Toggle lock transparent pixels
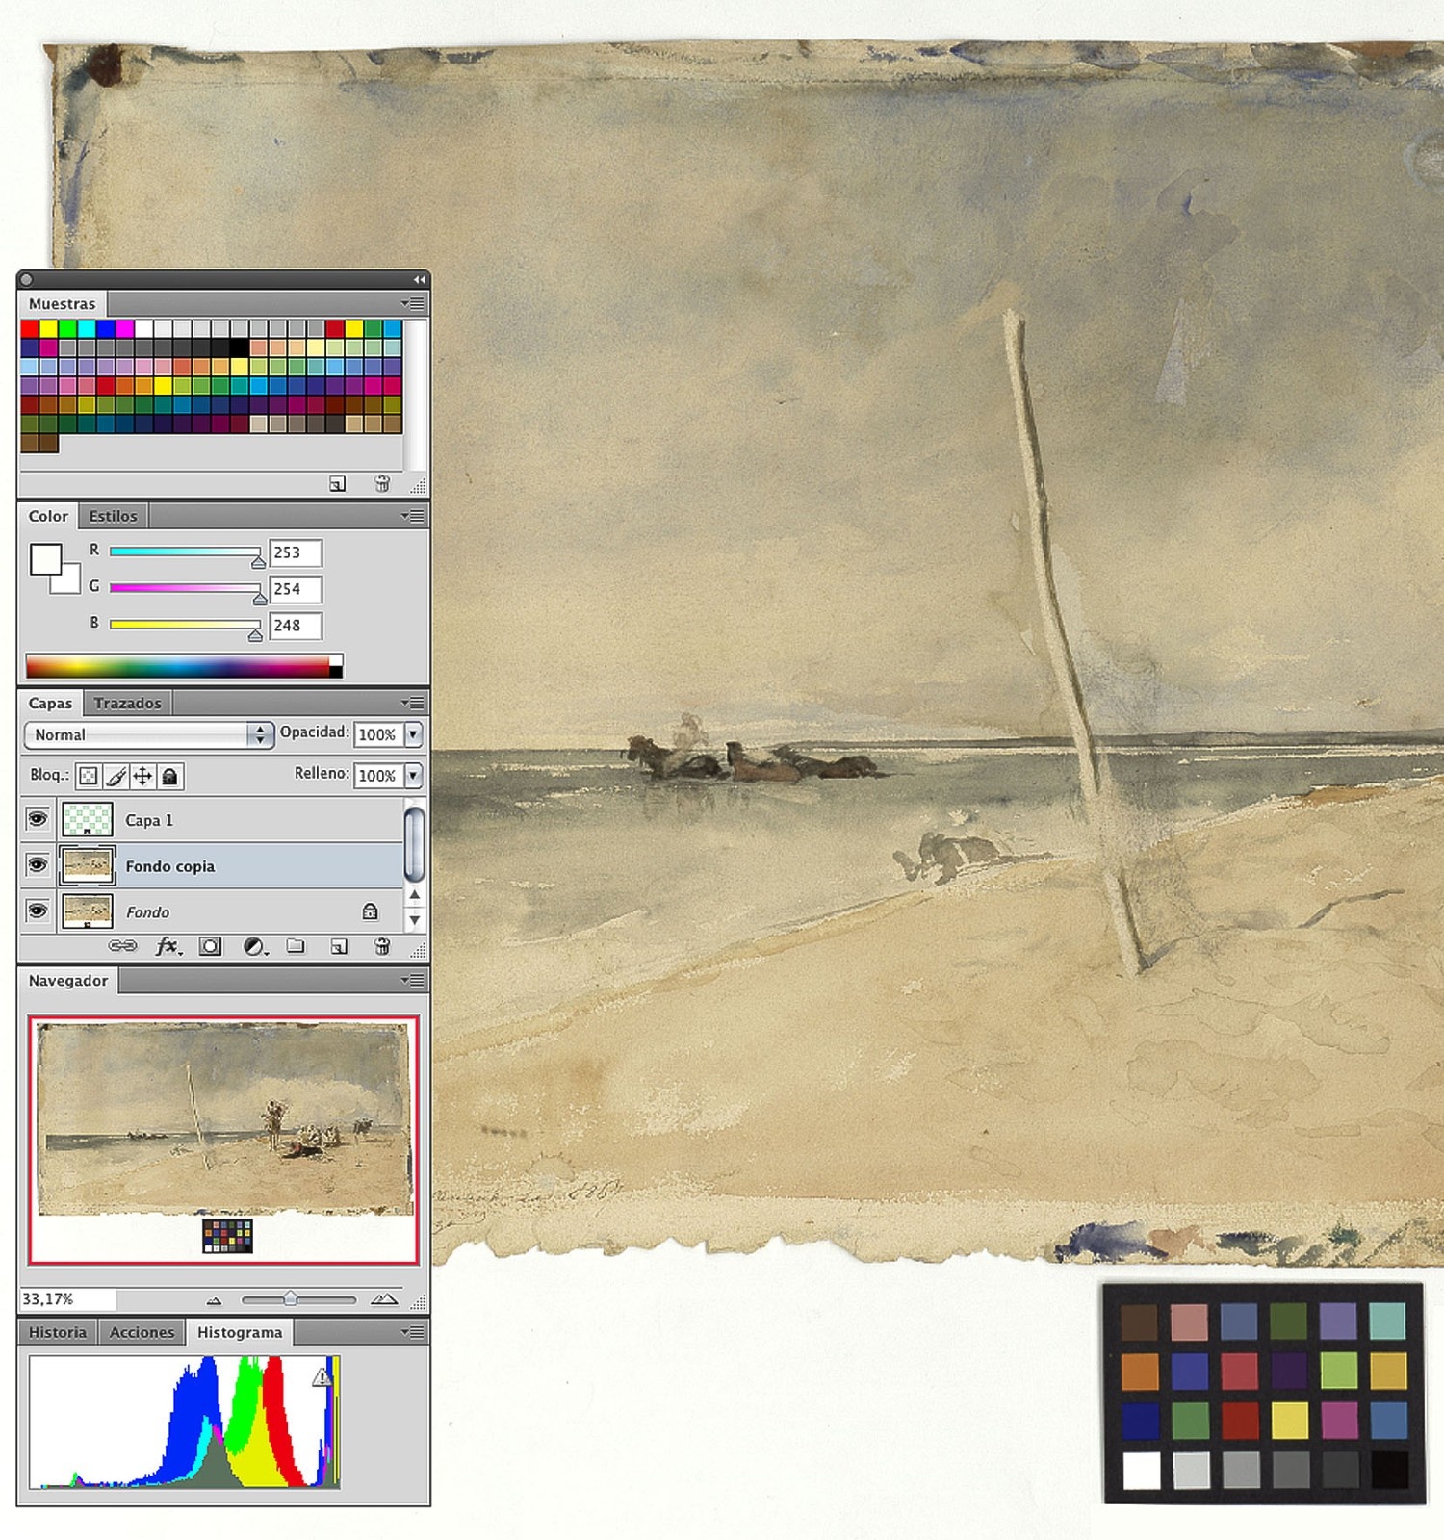 click(88, 776)
